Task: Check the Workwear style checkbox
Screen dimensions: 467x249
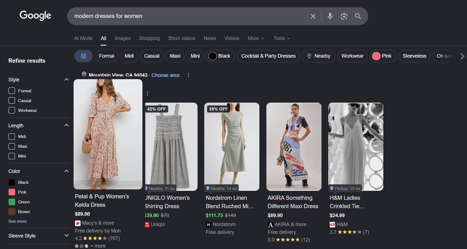Action: tap(12, 110)
